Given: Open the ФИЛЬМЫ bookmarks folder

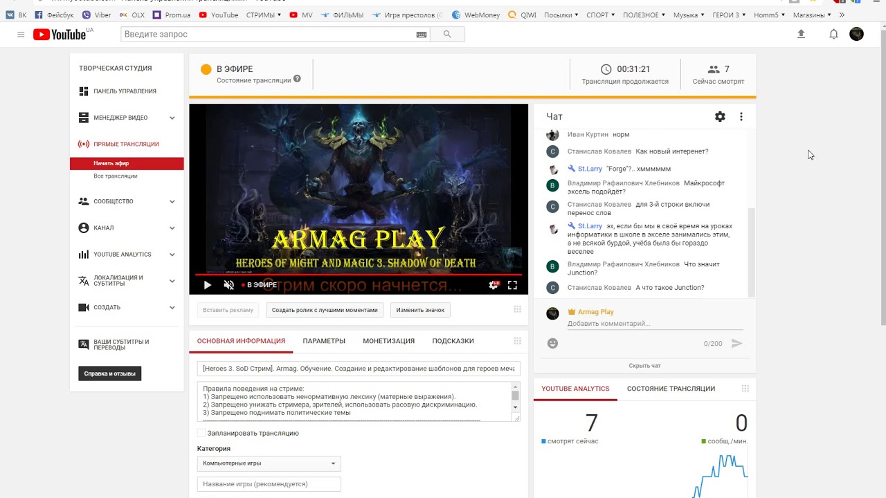Looking at the screenshot, I should [343, 15].
